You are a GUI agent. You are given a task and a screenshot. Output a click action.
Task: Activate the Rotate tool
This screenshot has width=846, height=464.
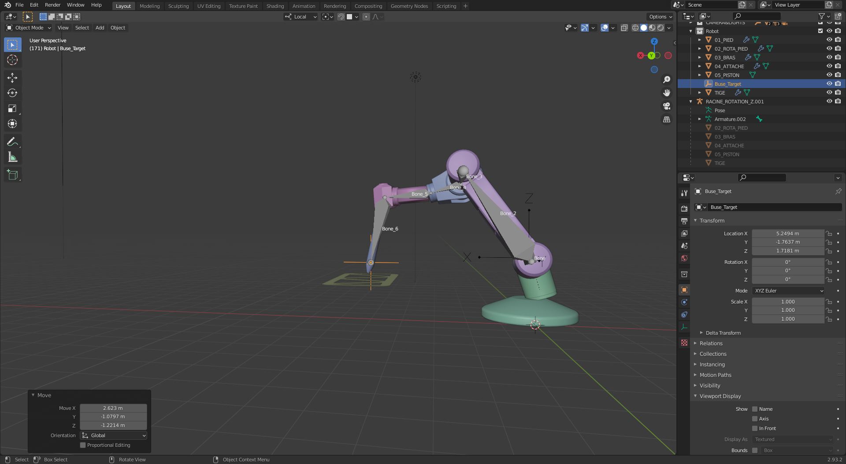(12, 93)
